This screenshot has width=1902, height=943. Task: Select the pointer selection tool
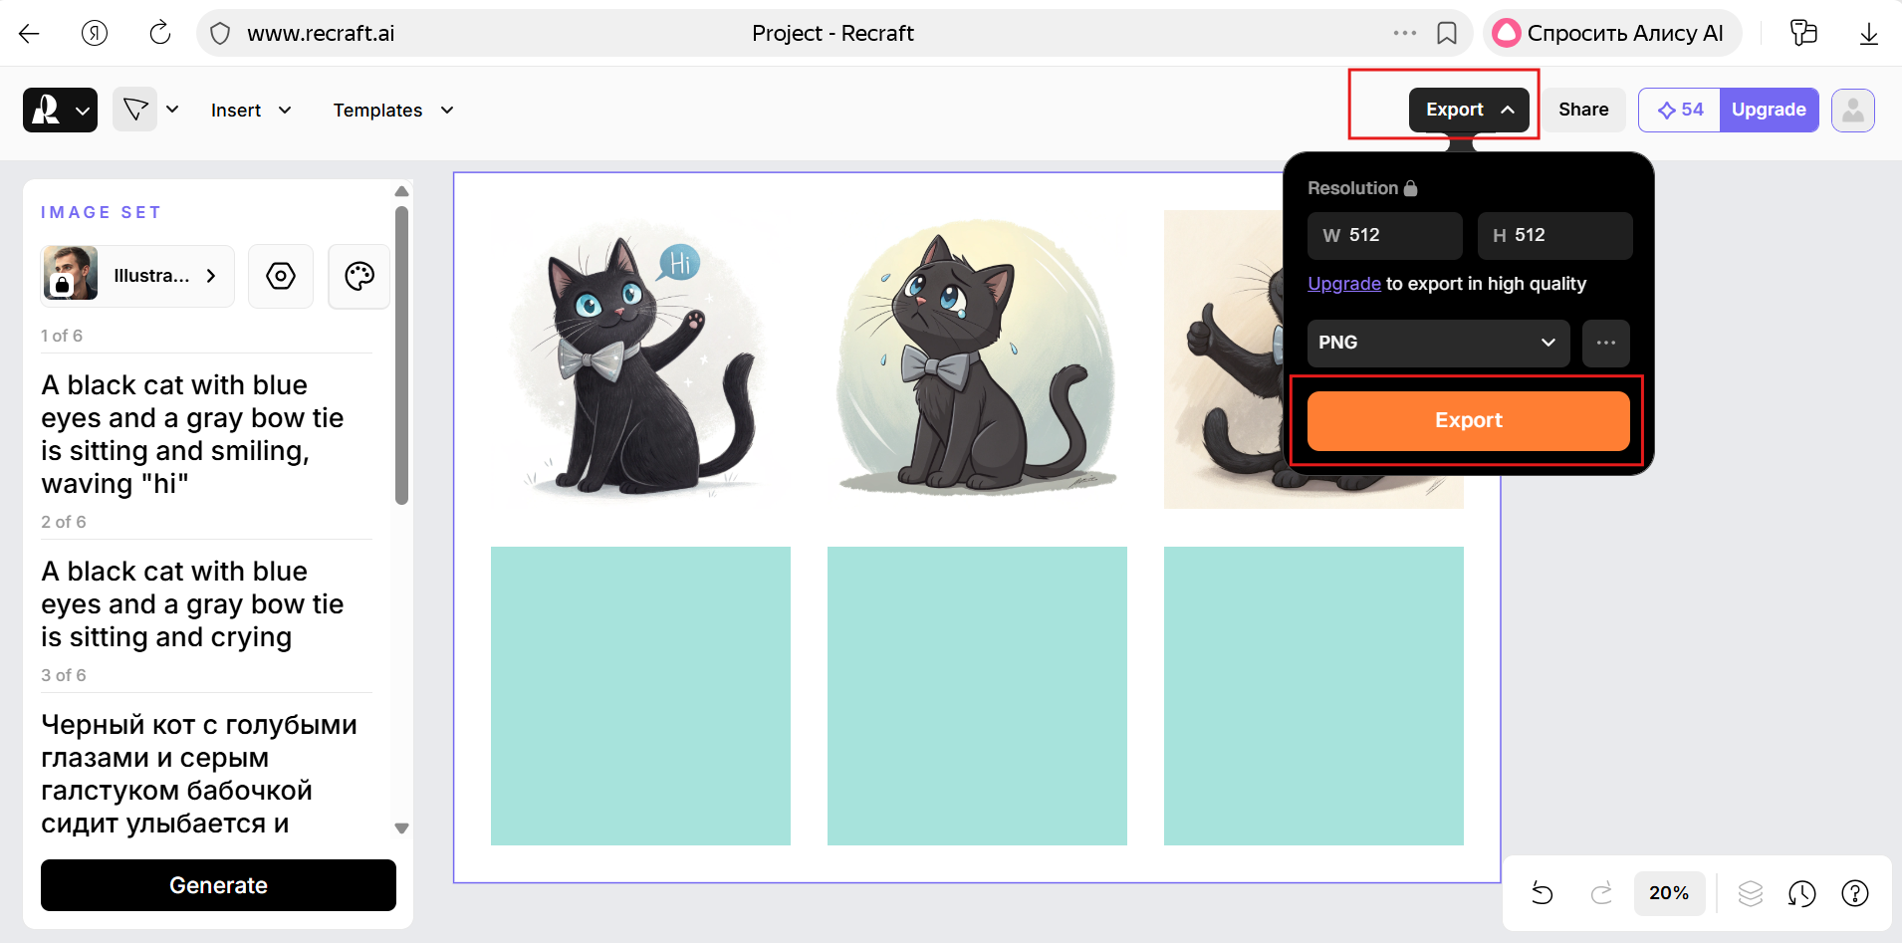click(135, 110)
